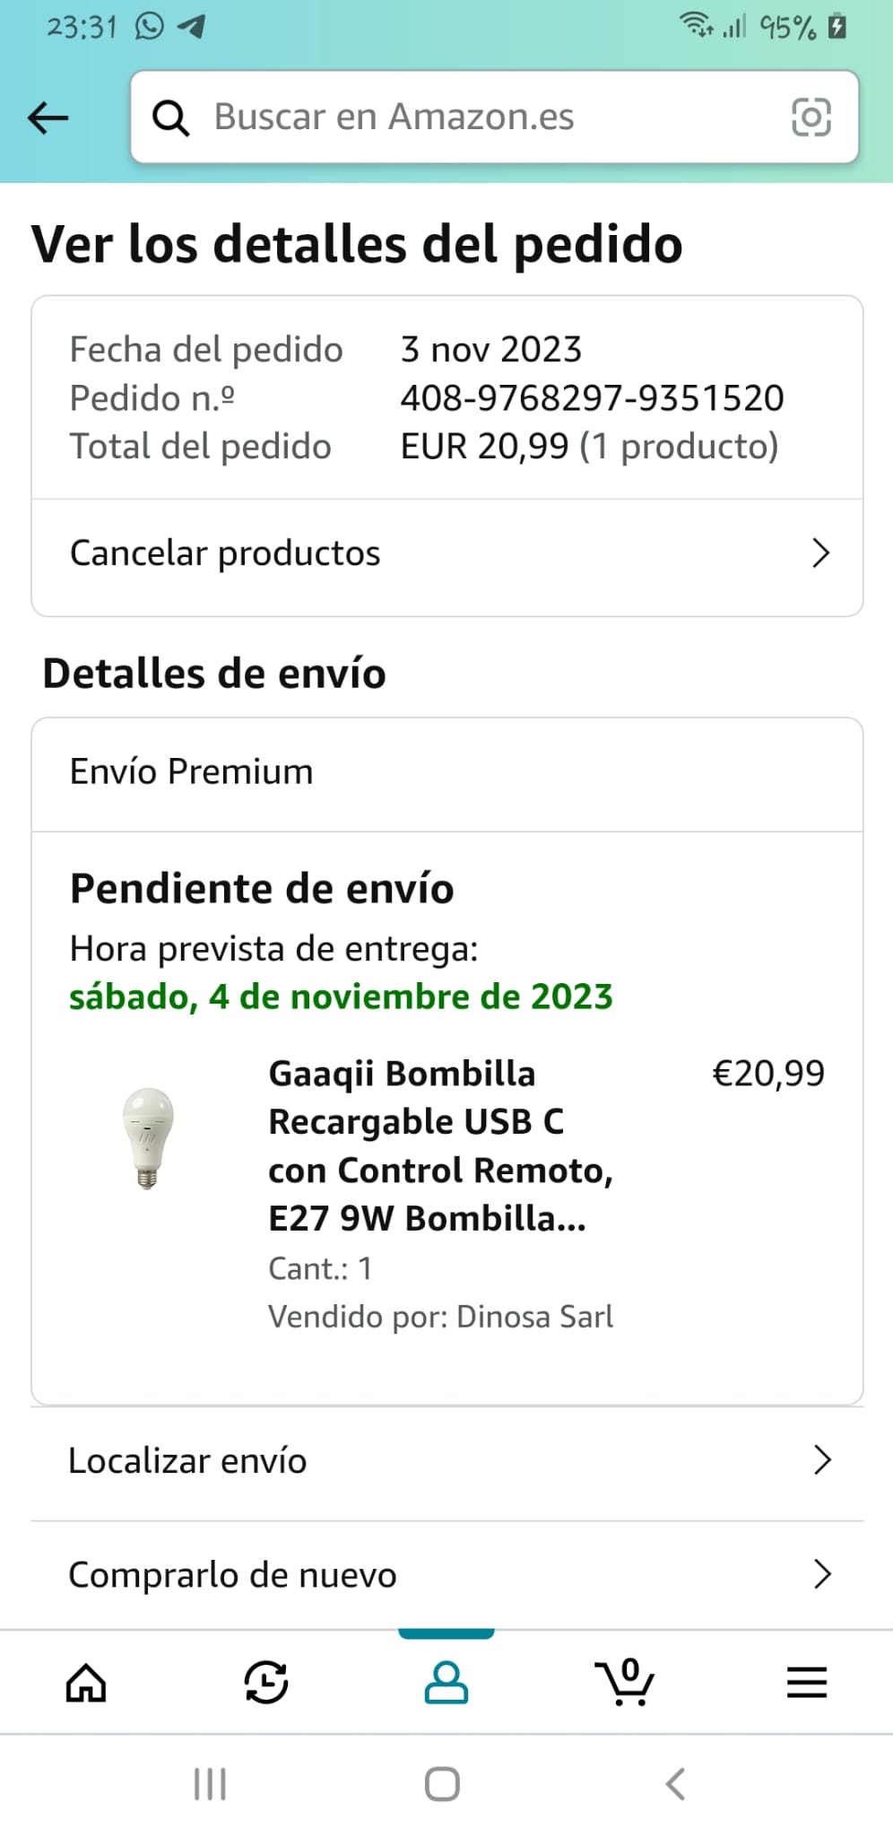The width and height of the screenshot is (893, 1837).
Task: Tap the search magnifier icon
Action: 170,118
